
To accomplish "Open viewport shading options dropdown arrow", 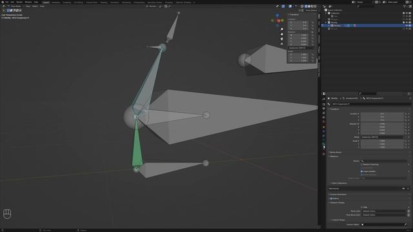I will pyautogui.click(x=318, y=6).
